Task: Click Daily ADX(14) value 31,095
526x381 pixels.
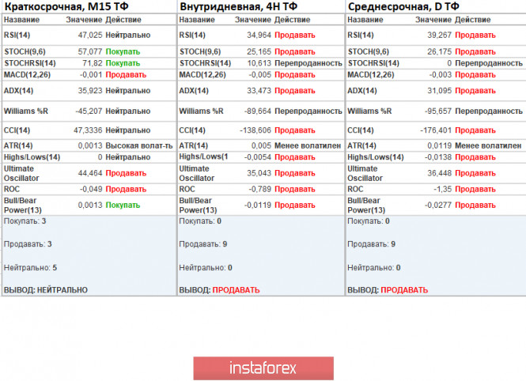Action: coord(440,91)
